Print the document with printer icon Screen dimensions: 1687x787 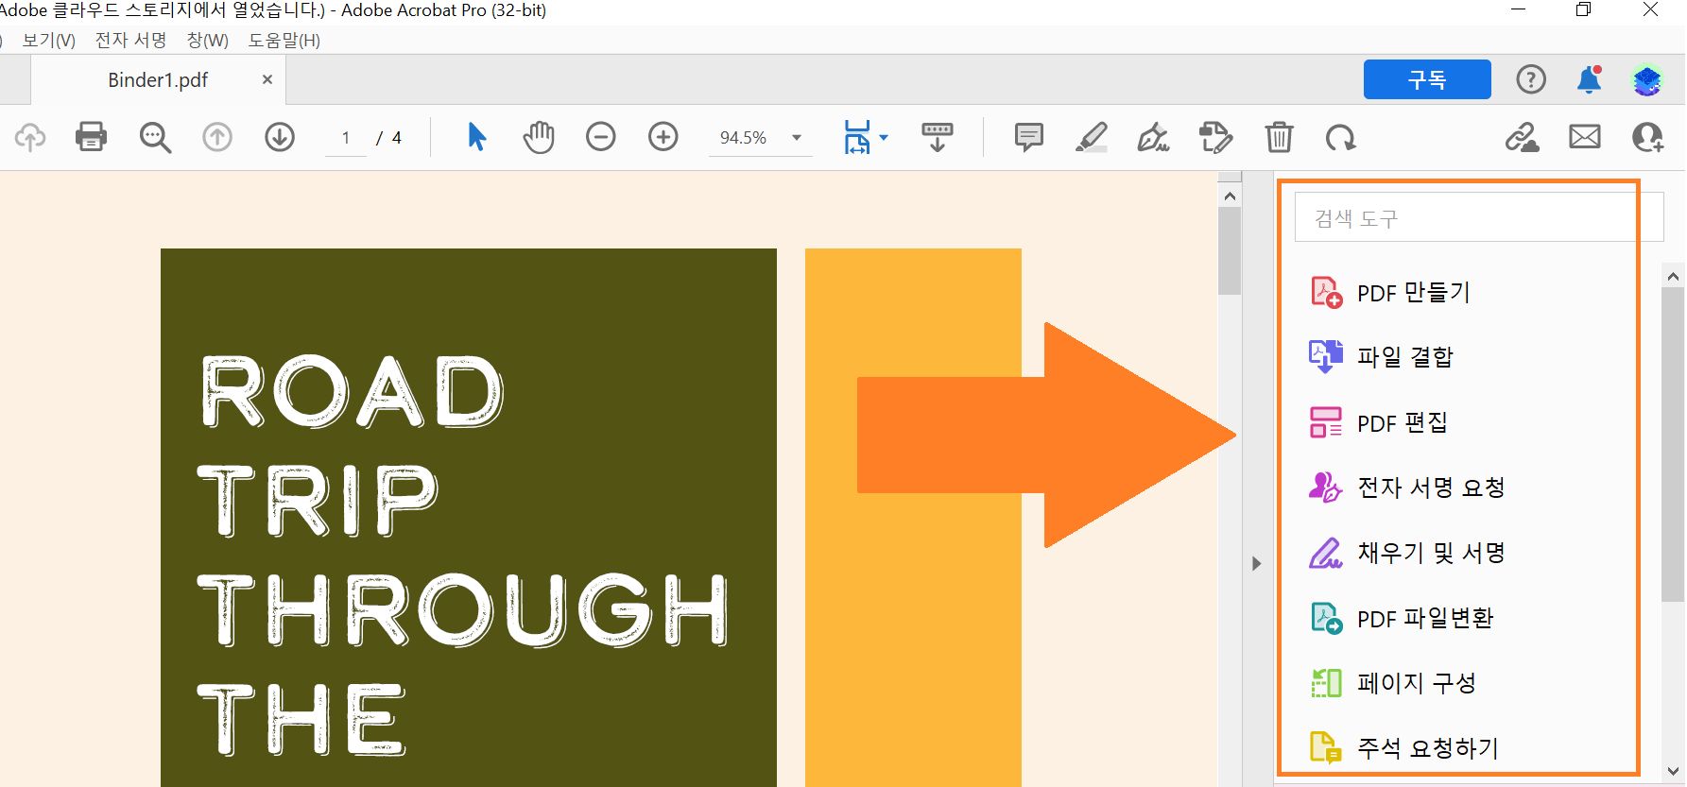(91, 137)
